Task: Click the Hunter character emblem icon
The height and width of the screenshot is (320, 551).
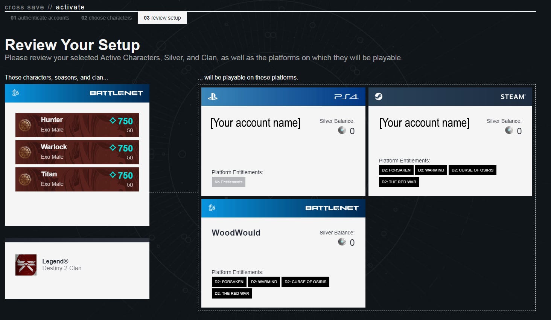Action: pos(25,125)
